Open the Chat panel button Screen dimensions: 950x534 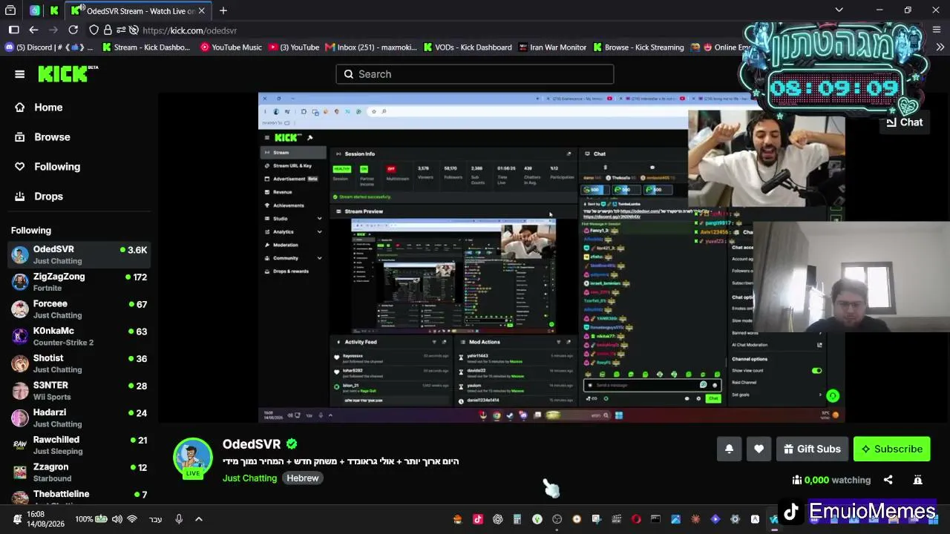[x=904, y=122]
